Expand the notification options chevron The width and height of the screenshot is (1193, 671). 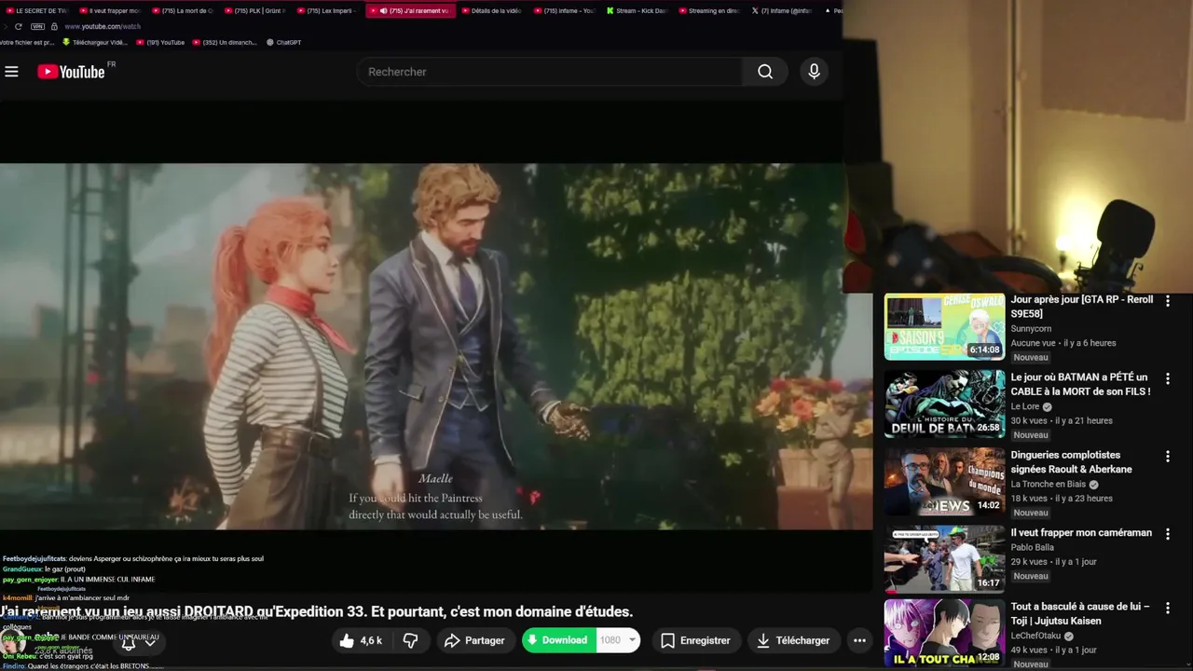pyautogui.click(x=150, y=643)
